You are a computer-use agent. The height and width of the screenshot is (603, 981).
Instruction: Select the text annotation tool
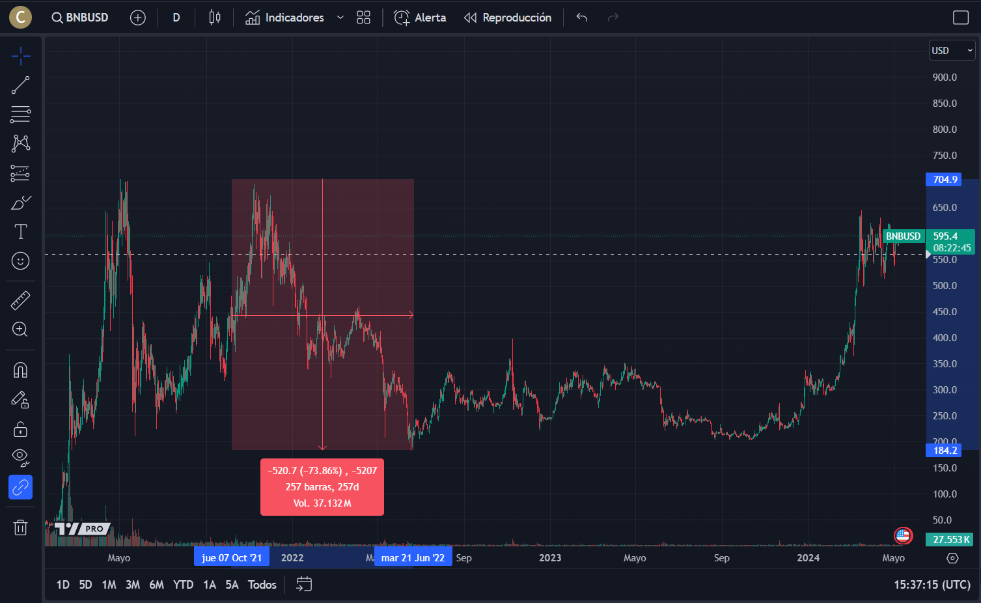21,232
